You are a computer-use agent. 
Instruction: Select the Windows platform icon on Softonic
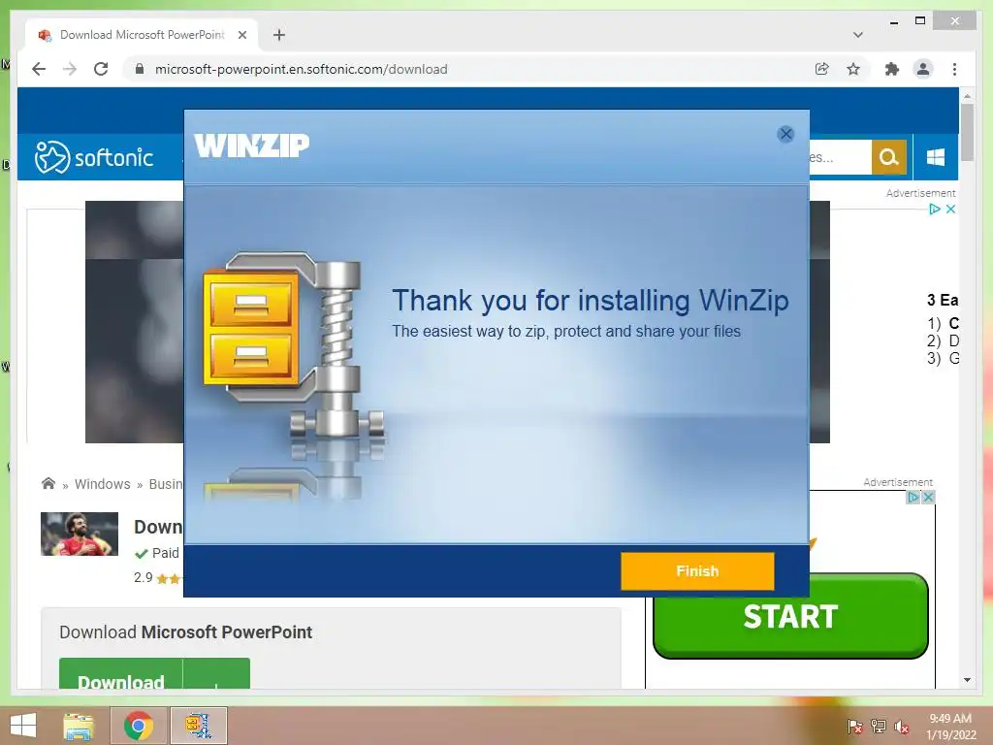[936, 157]
